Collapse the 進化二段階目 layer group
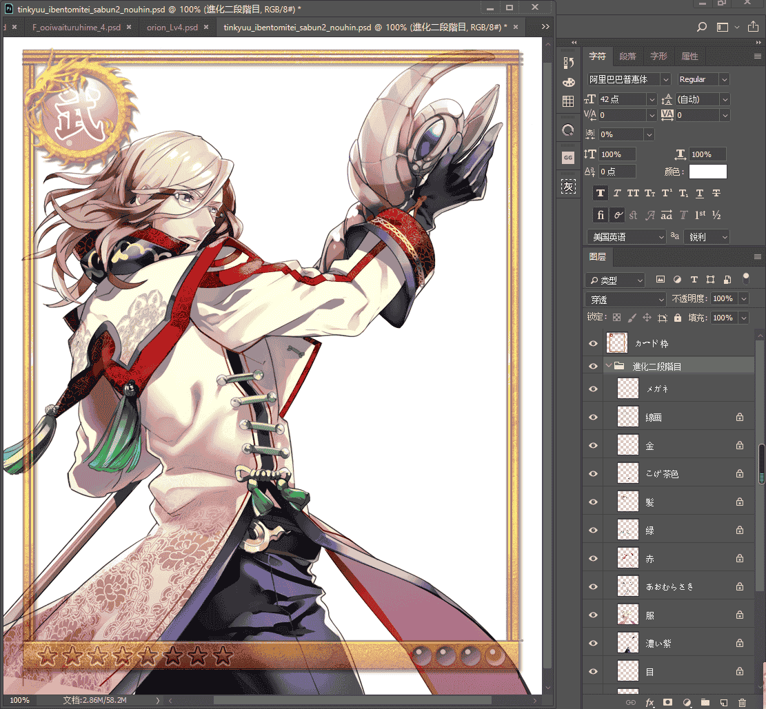The image size is (766, 709). 609,366
